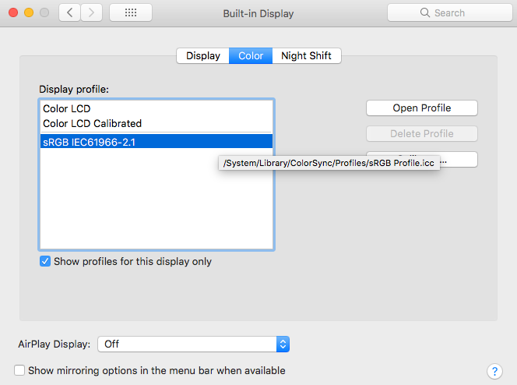Image resolution: width=517 pixels, height=385 pixels.
Task: Enable Show mirroring options in menu bar
Action: click(x=20, y=371)
